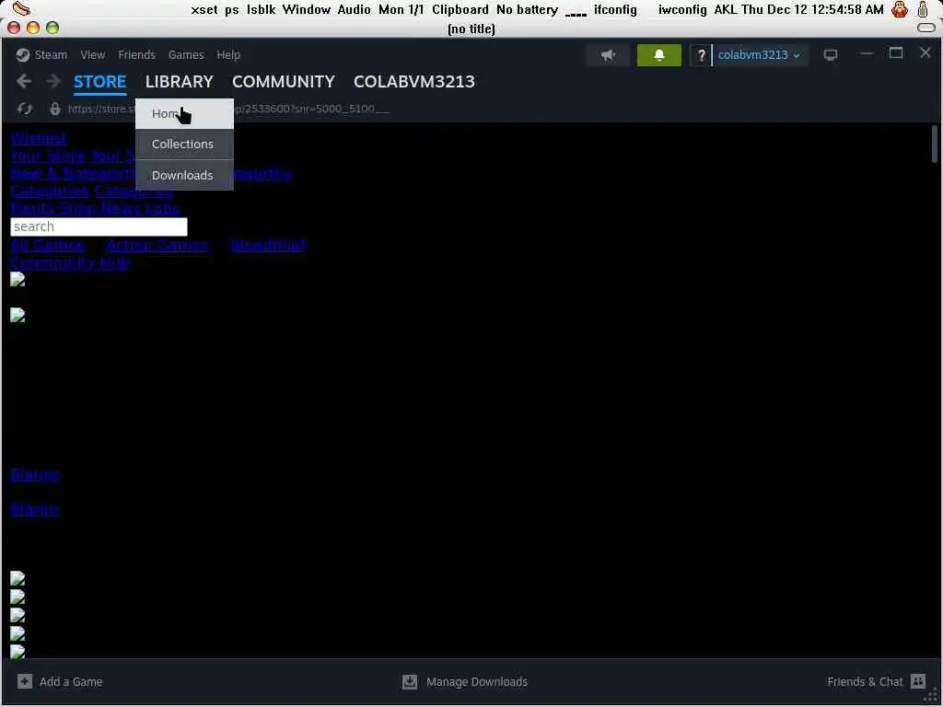This screenshot has height=707, width=943.
Task: Choose Downloads from the Library dropdown
Action: pyautogui.click(x=184, y=175)
